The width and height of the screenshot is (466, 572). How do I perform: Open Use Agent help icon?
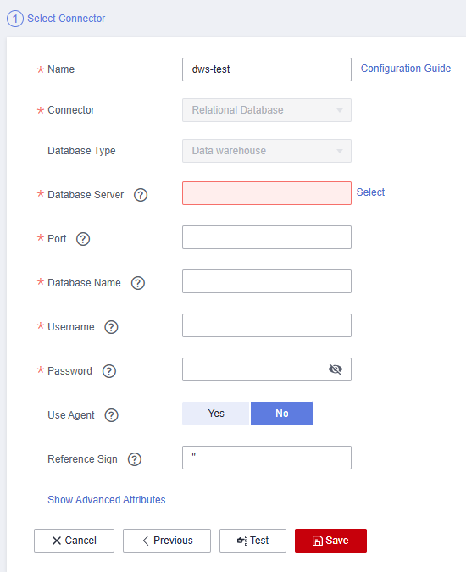click(111, 415)
